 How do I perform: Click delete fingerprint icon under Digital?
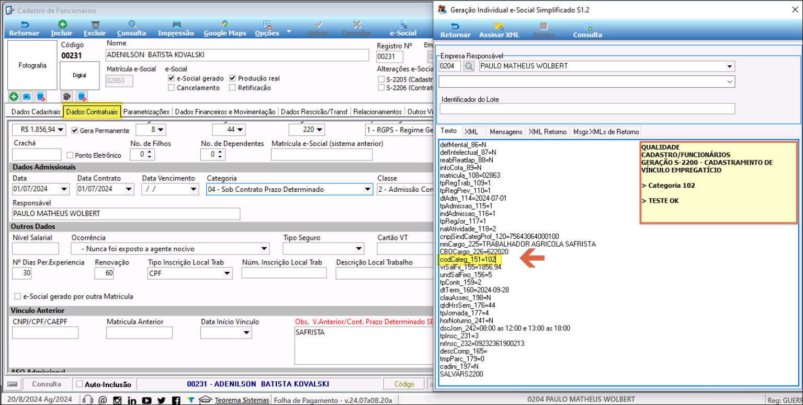click(x=81, y=96)
